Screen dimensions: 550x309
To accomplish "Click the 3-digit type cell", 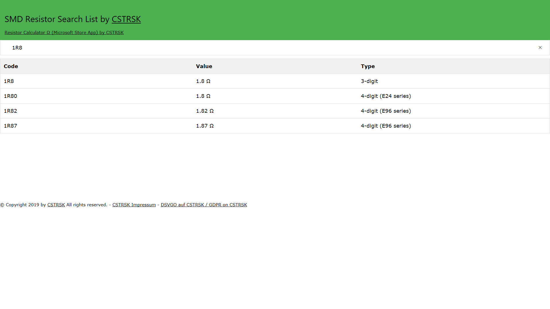I will (369, 81).
